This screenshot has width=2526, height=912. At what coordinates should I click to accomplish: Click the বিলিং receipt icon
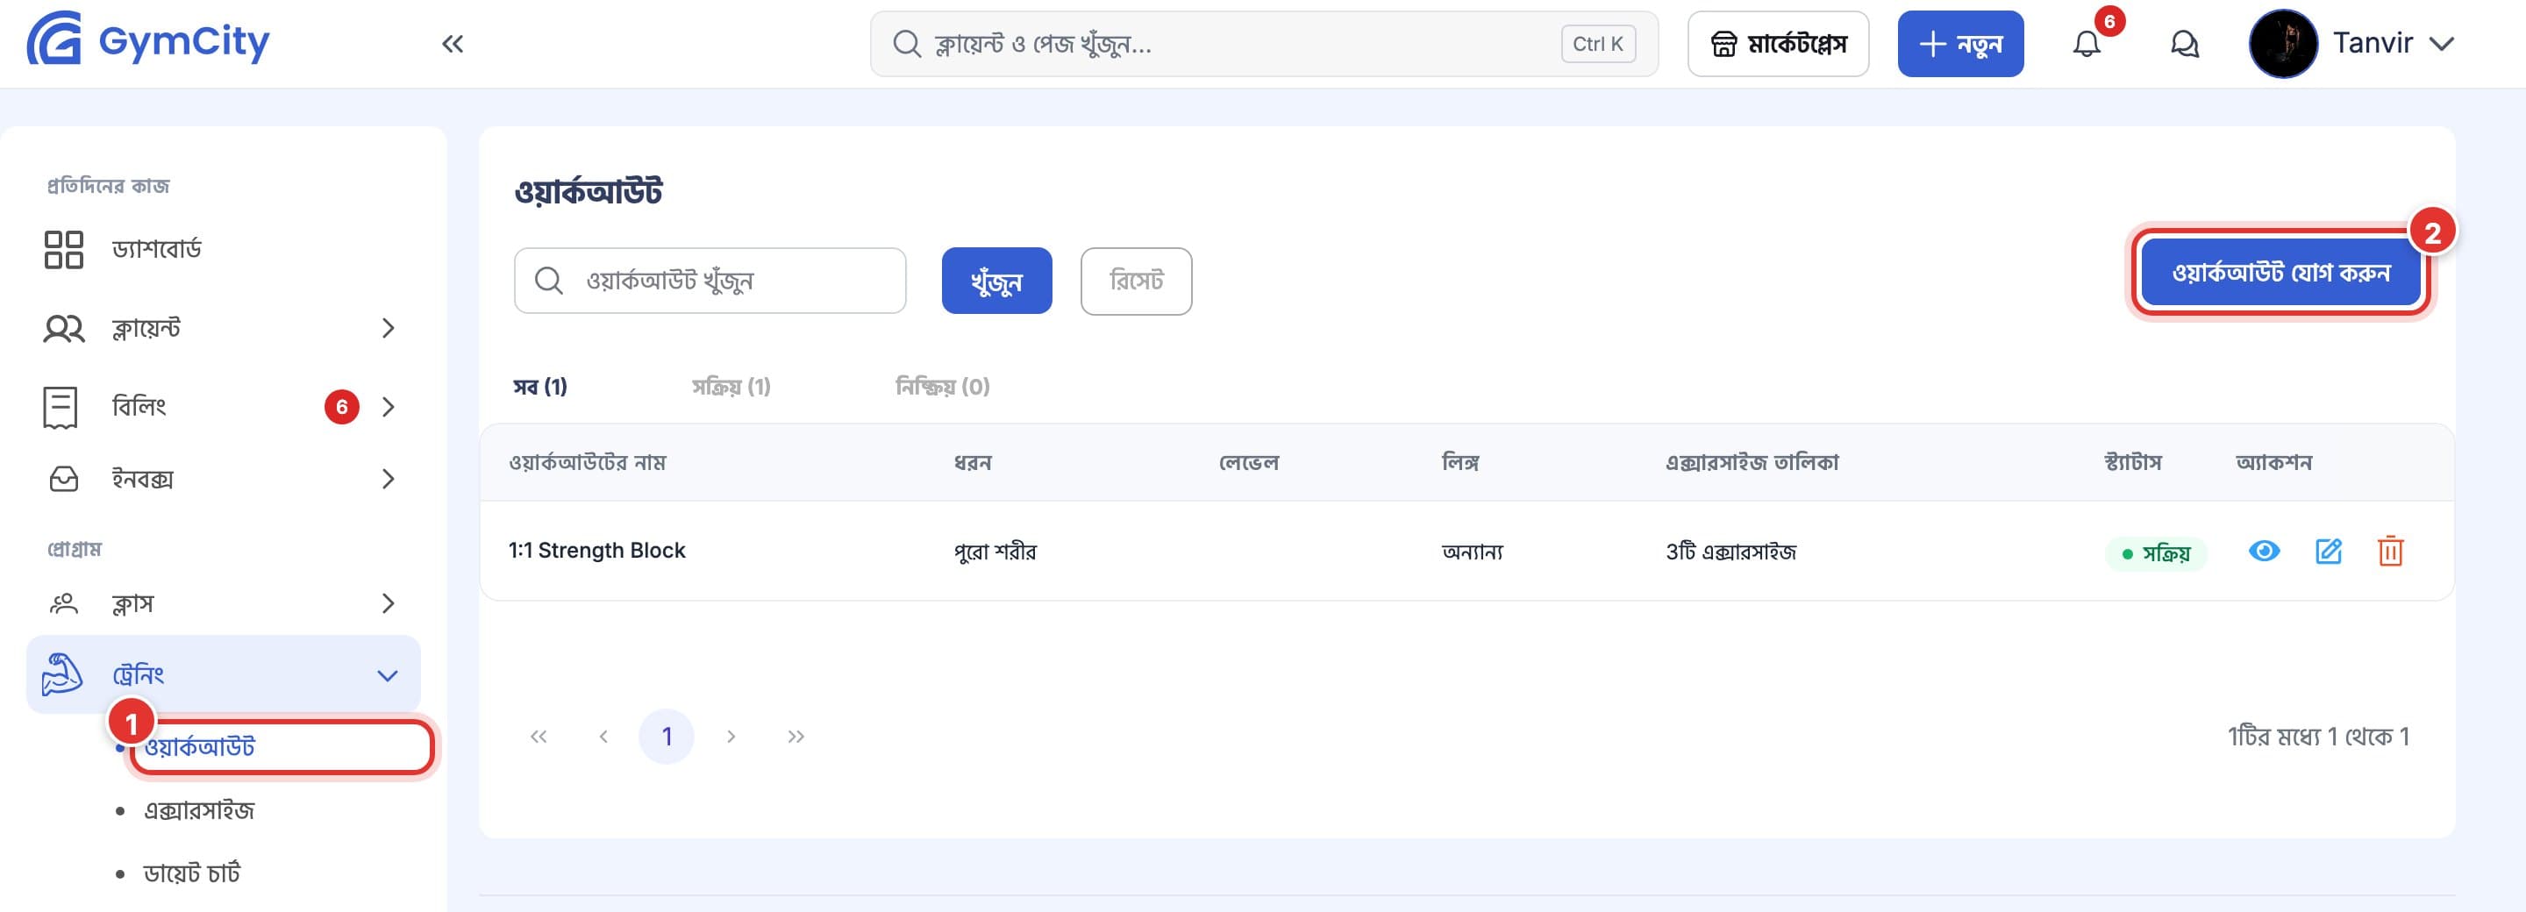(60, 407)
